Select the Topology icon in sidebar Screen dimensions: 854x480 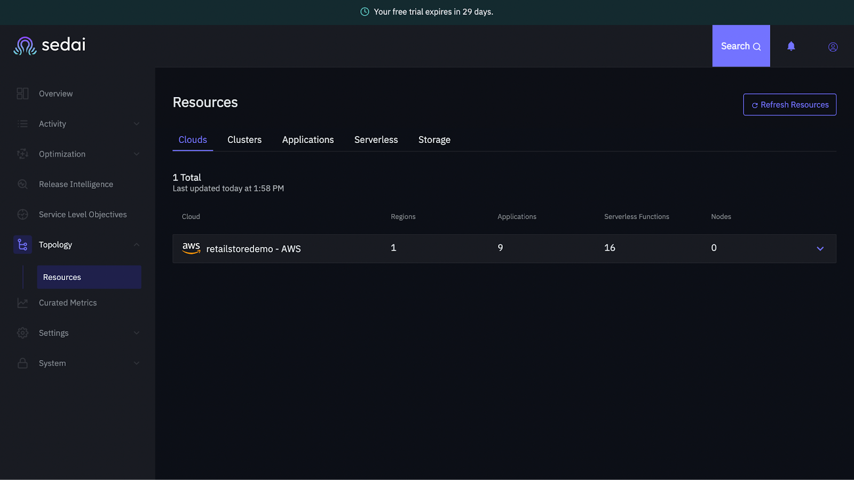[22, 244]
